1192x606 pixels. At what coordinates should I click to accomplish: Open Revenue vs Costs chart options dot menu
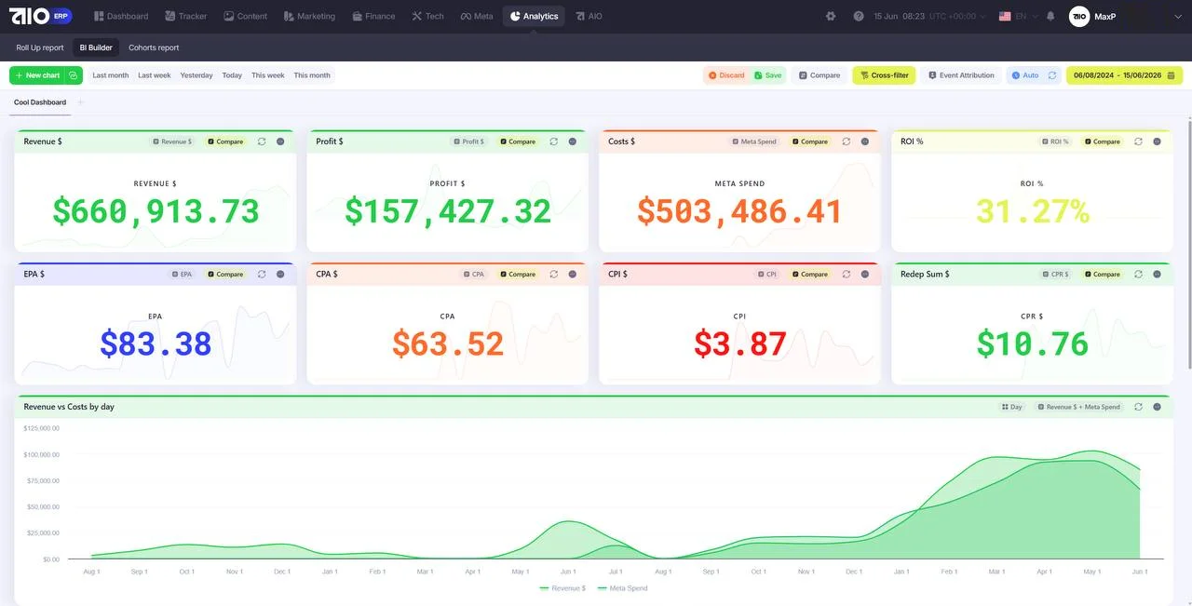click(x=1158, y=407)
